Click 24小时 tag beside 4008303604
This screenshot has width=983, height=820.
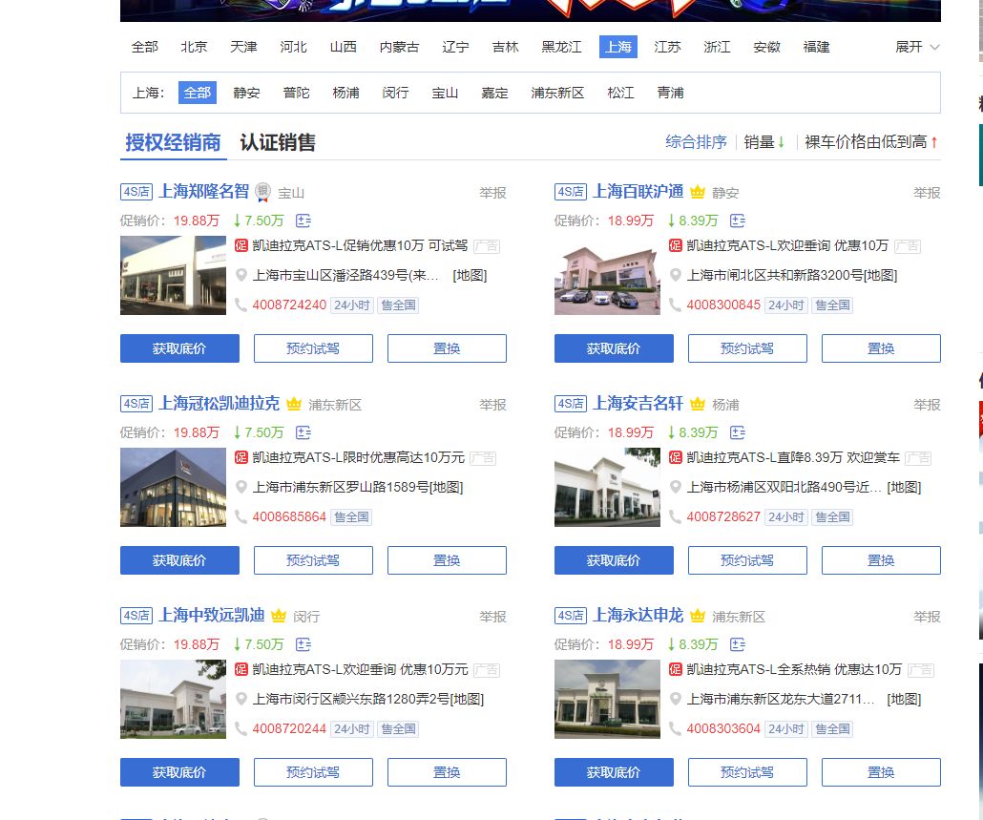[786, 729]
